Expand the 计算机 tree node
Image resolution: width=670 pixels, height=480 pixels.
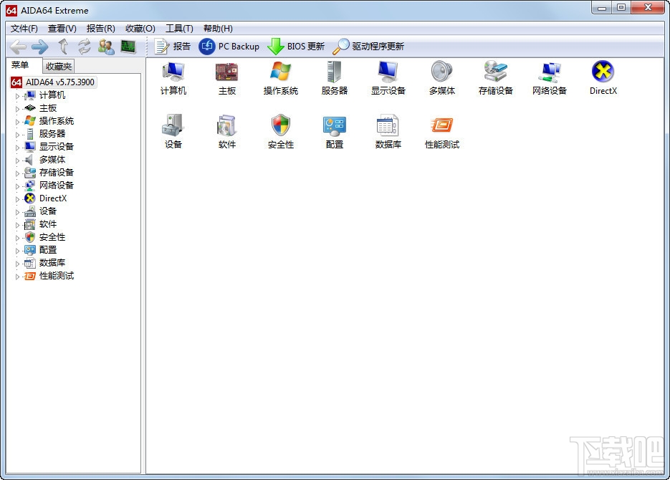17,96
